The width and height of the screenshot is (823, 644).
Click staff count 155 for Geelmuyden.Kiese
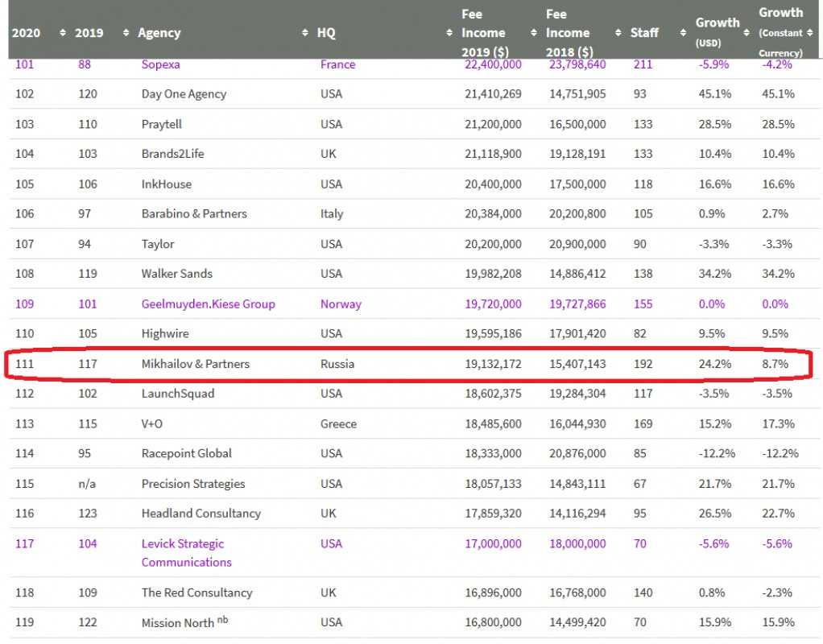click(643, 304)
